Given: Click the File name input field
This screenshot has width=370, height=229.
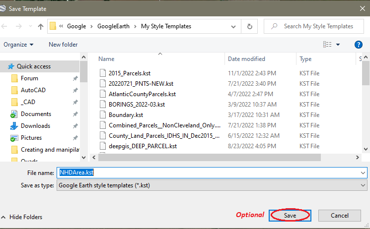Looking at the screenshot, I should (x=209, y=172).
